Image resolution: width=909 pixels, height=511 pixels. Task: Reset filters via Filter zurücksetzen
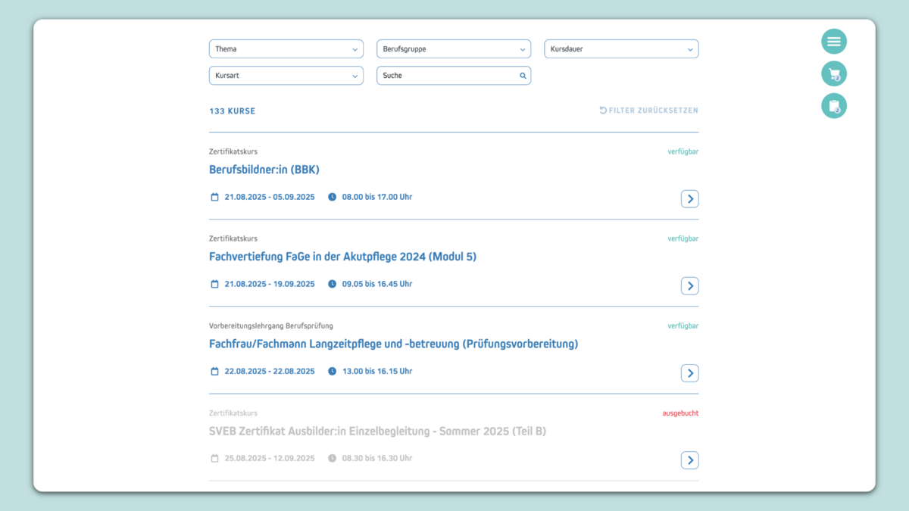coord(649,111)
